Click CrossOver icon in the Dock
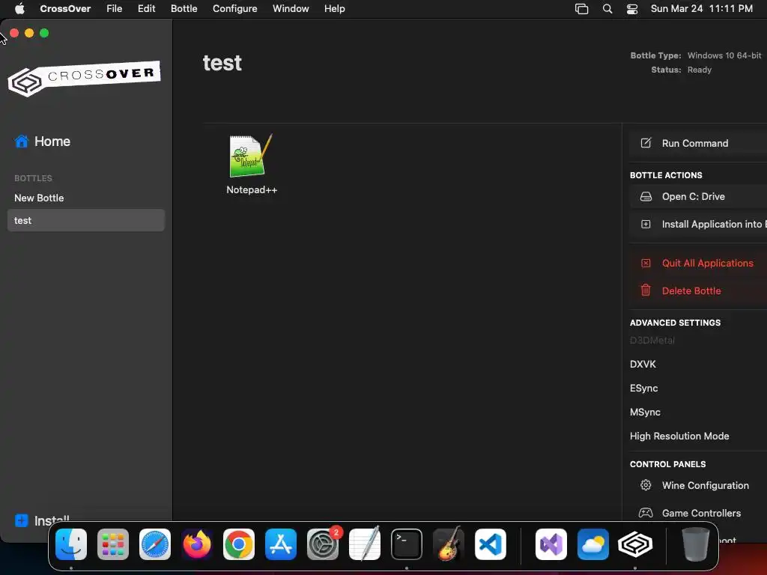The height and width of the screenshot is (575, 767). point(635,544)
